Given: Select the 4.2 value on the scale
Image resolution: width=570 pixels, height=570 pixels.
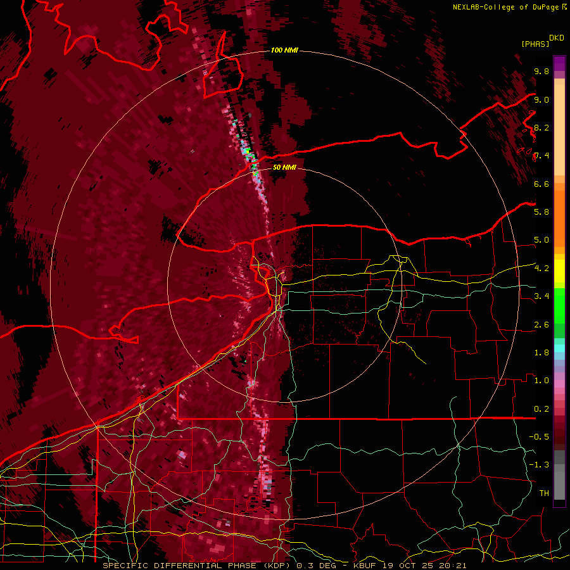Looking at the screenshot, I should coord(541,269).
